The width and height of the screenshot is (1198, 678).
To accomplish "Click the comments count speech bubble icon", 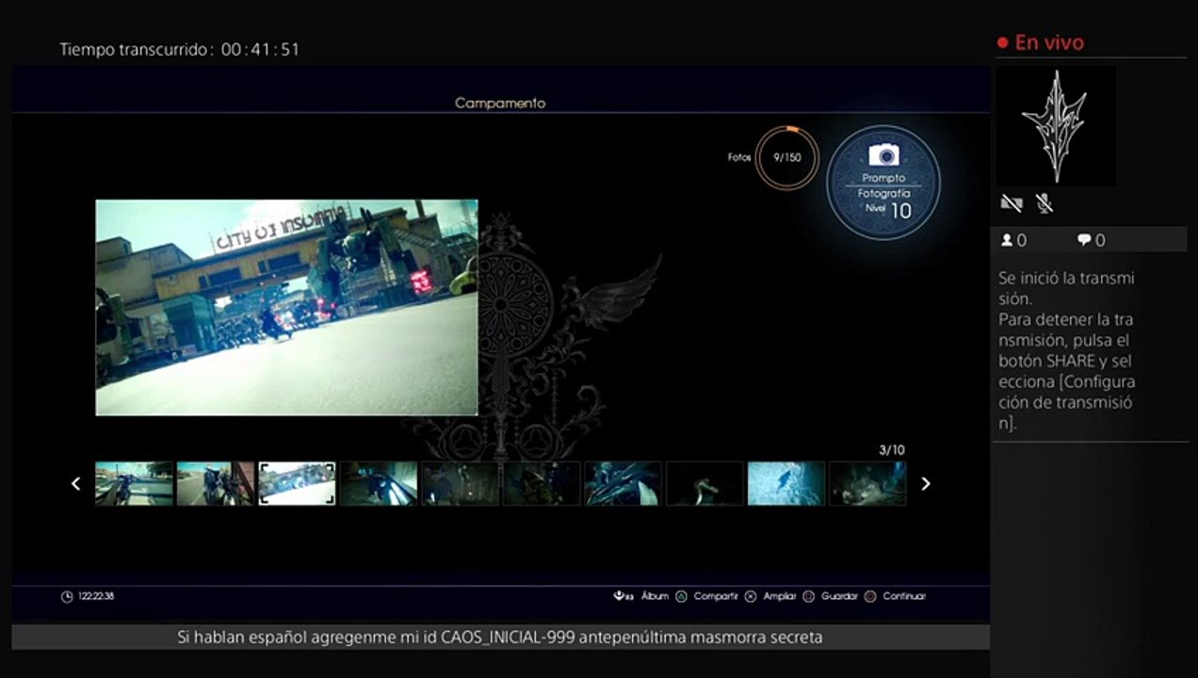I will 1084,240.
